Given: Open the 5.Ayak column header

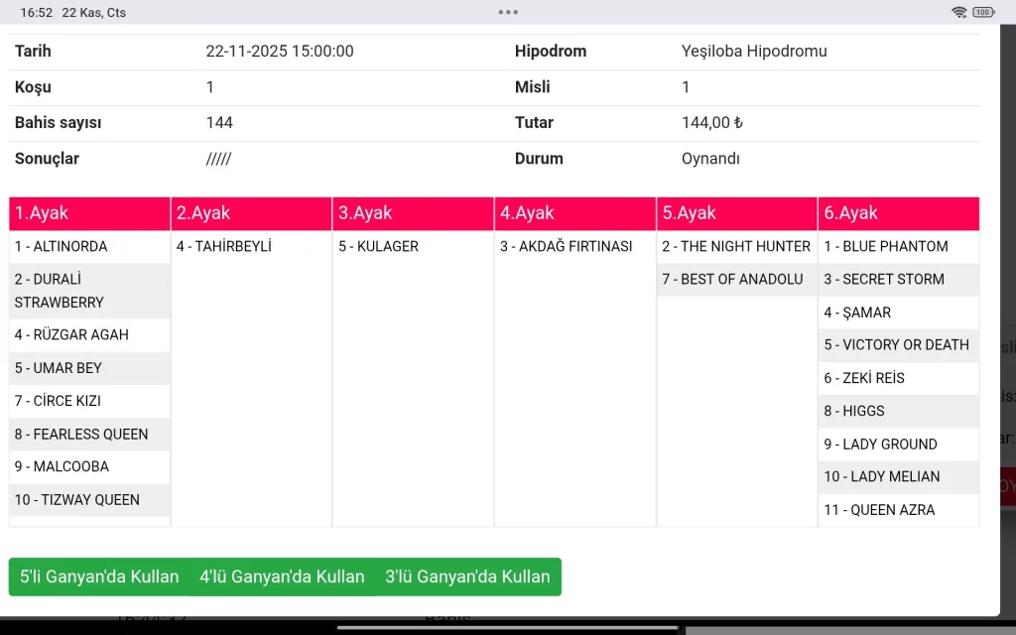Looking at the screenshot, I should tap(737, 213).
